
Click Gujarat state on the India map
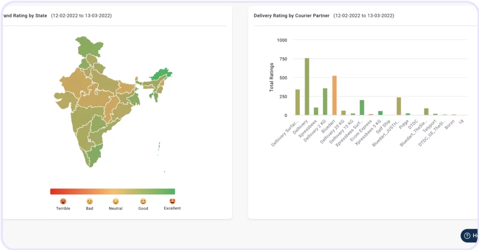(x=63, y=100)
